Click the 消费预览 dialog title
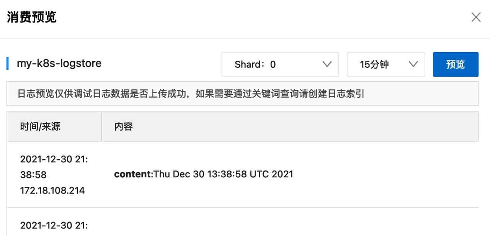 coord(32,17)
